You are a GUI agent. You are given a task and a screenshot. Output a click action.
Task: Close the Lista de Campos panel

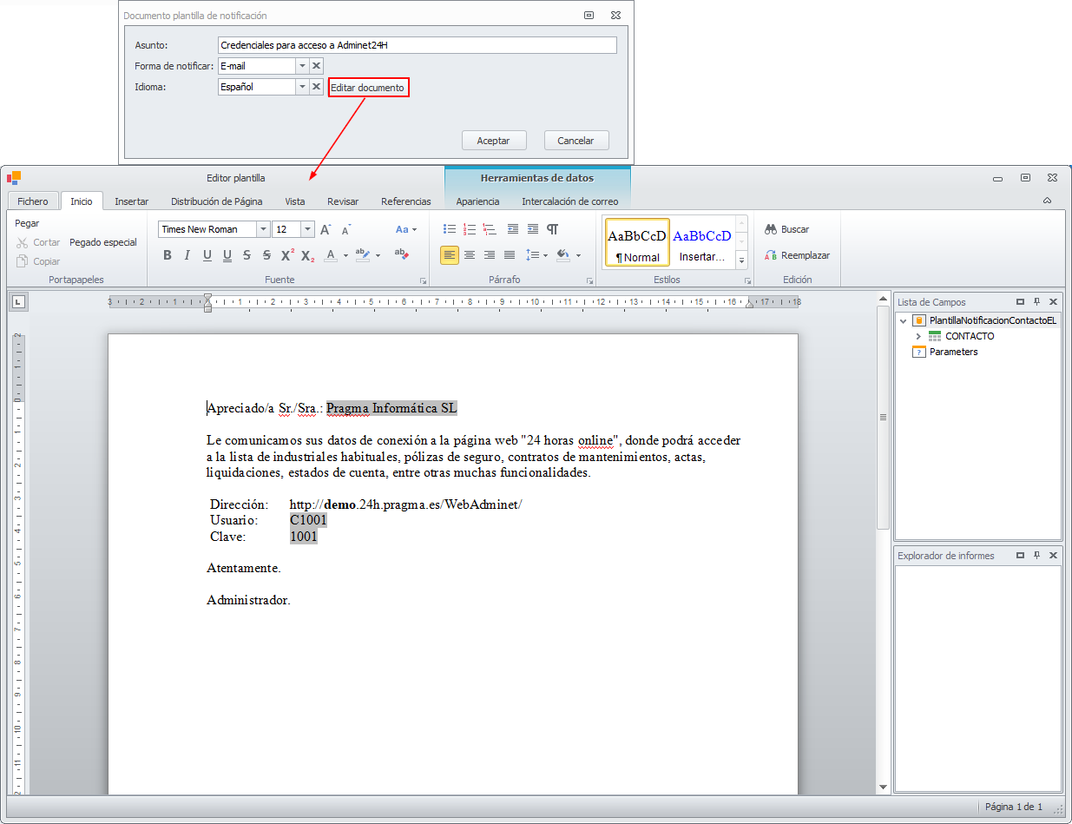click(1053, 302)
